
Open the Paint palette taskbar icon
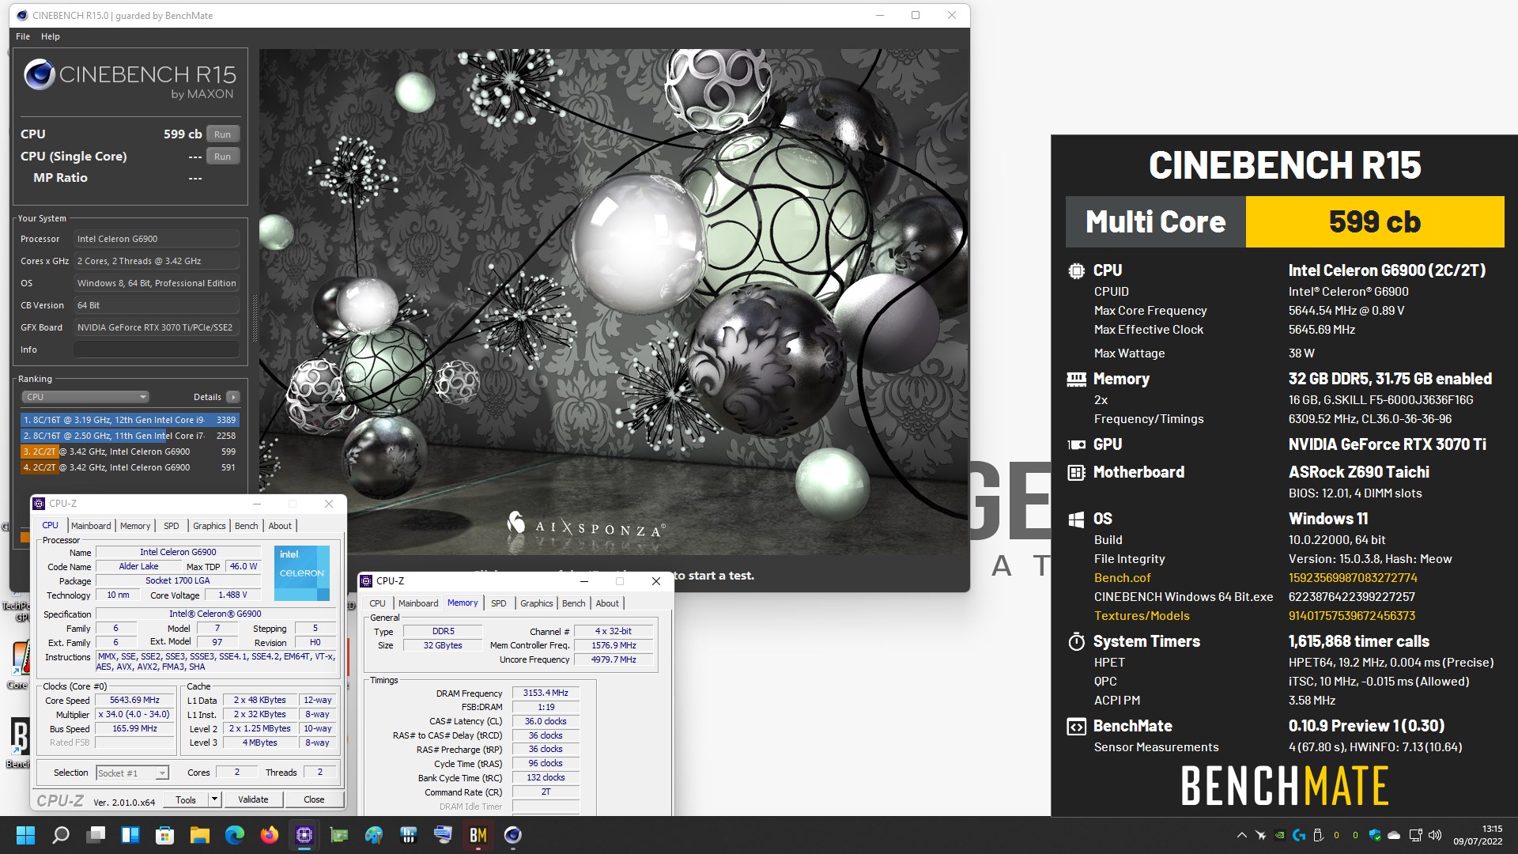[374, 835]
